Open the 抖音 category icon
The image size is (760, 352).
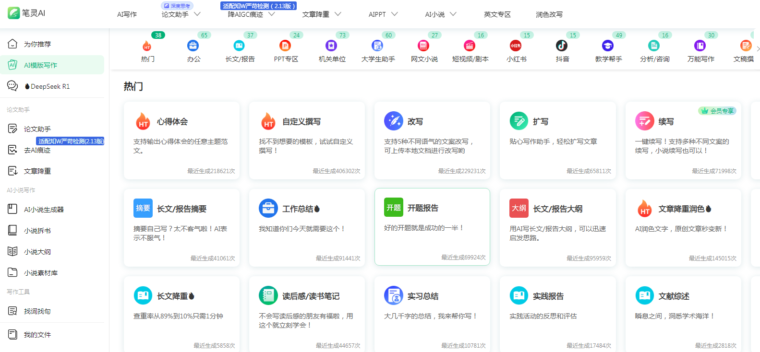[562, 46]
